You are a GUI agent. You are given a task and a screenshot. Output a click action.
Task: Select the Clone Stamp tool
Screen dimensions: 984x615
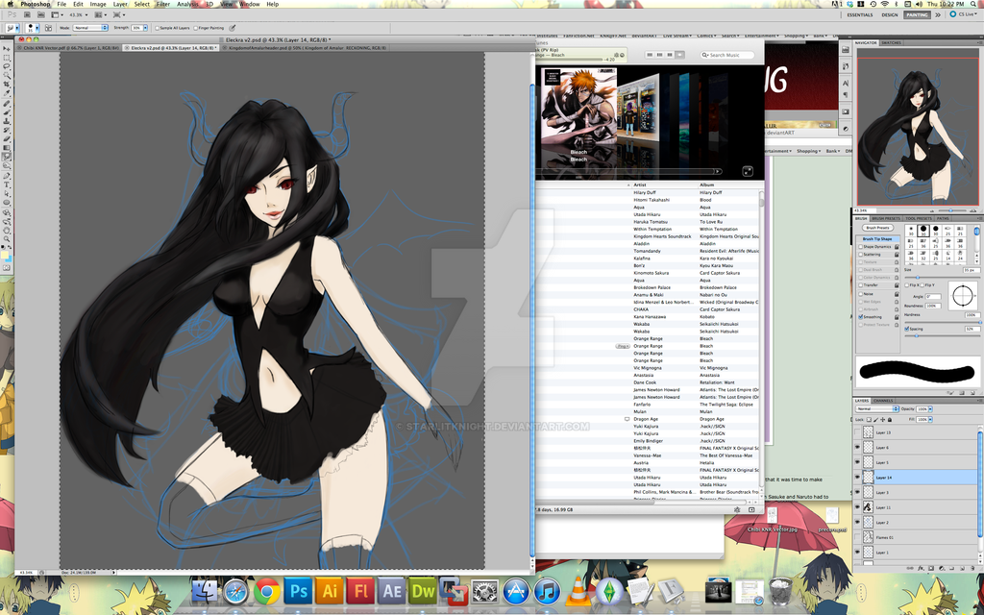point(7,122)
